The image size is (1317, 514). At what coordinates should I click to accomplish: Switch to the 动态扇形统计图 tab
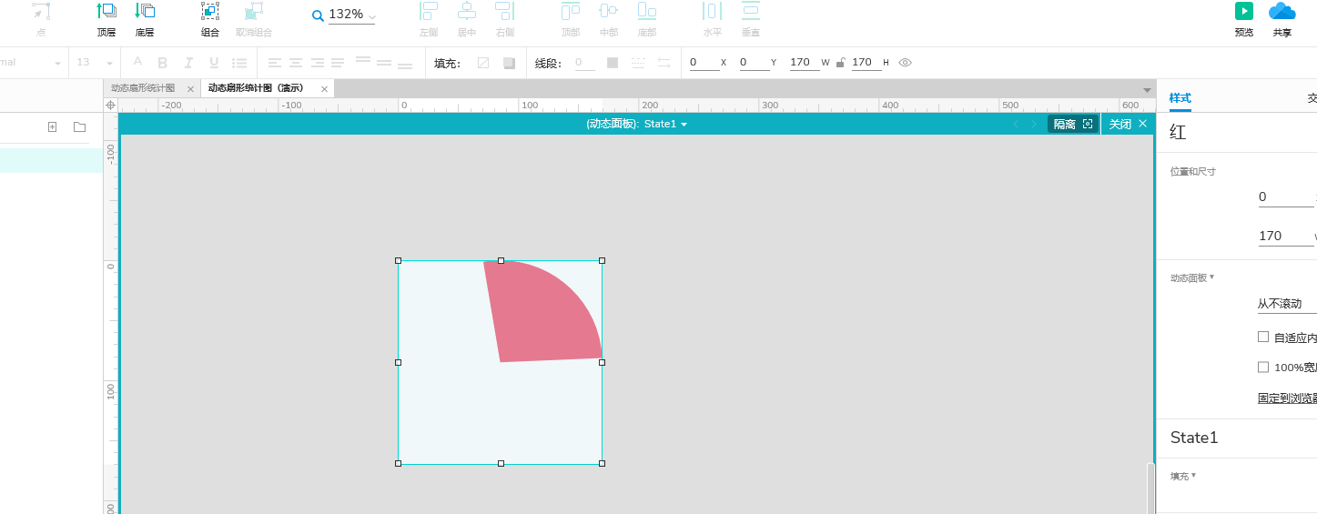pos(143,88)
